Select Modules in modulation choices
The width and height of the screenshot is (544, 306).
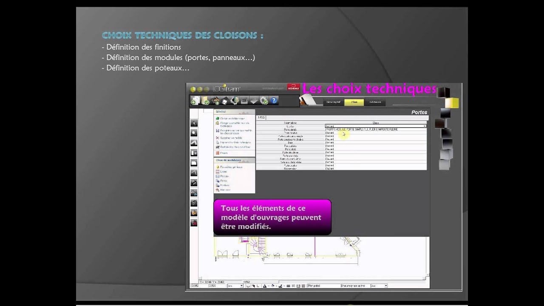coord(225,185)
